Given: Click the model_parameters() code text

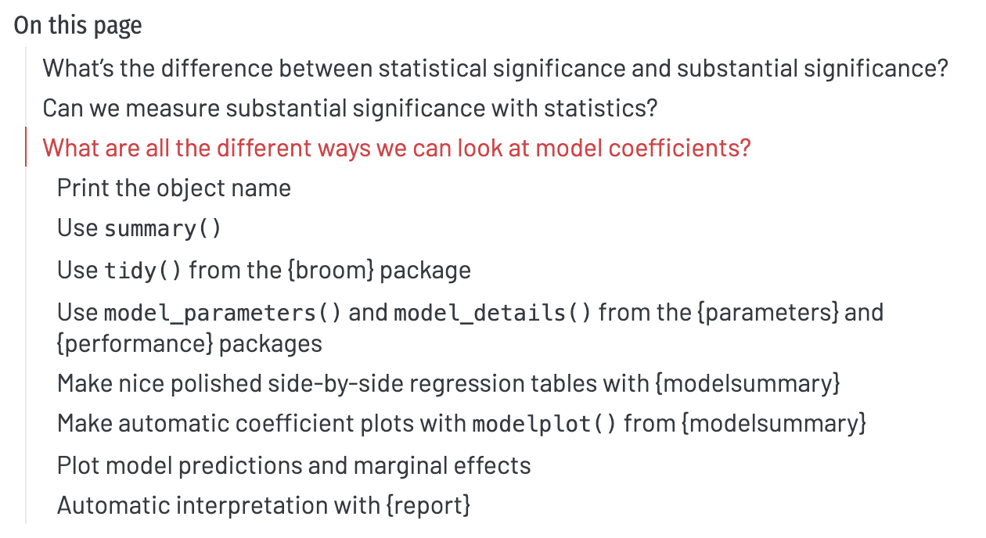Looking at the screenshot, I should click(222, 313).
